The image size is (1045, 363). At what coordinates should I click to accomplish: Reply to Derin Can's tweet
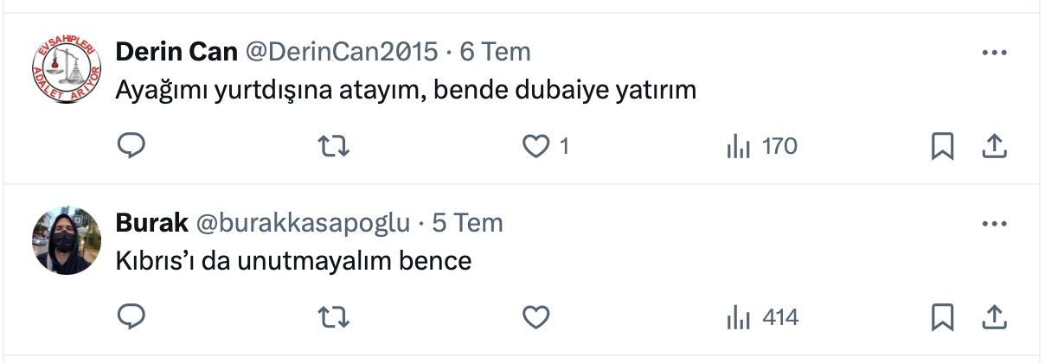tap(131, 147)
